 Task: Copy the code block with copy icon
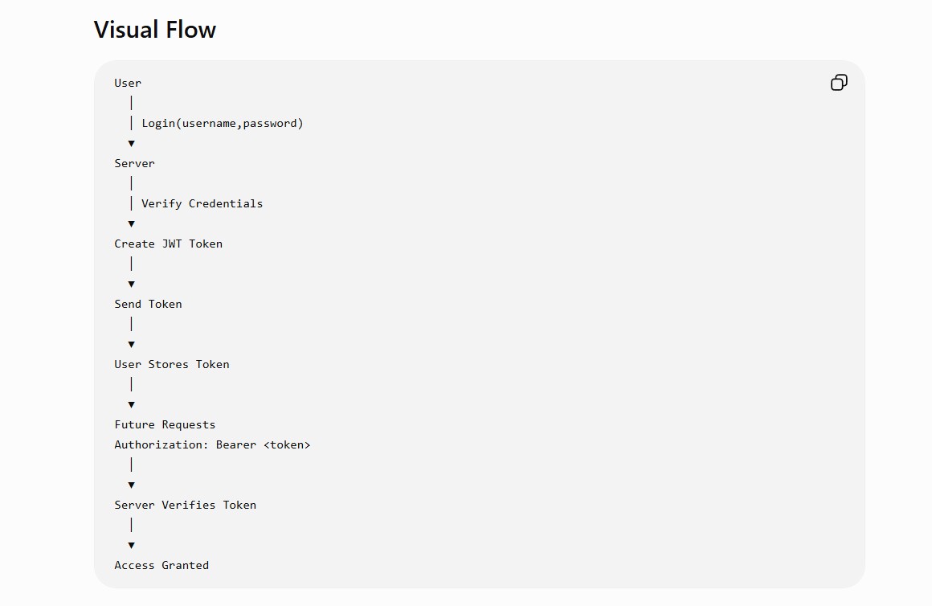(839, 83)
